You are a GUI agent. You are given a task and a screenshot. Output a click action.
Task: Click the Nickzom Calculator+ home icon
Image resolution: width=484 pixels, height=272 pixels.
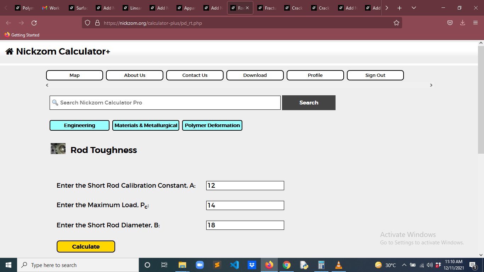click(9, 51)
